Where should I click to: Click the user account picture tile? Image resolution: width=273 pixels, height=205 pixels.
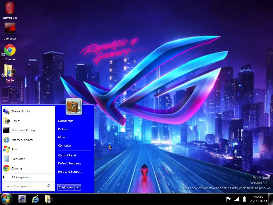coord(74,107)
